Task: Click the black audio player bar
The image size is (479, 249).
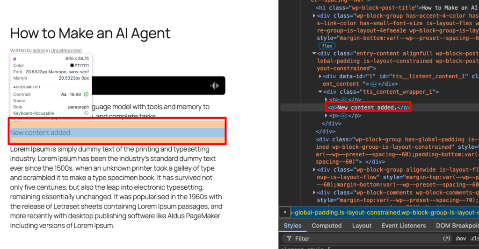Action: click(159, 85)
